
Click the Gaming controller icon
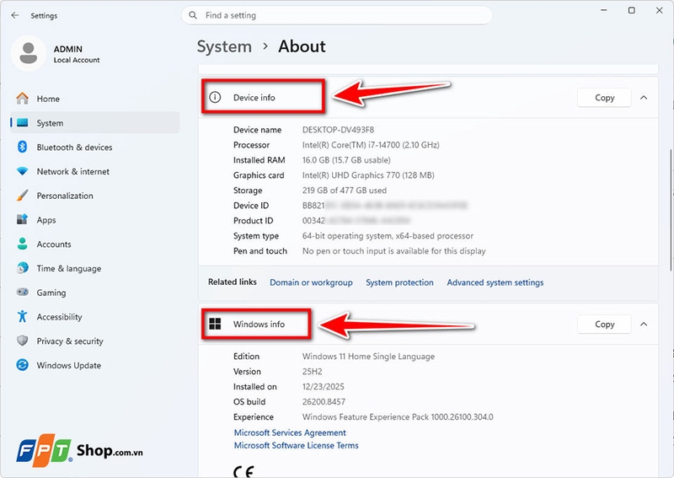[23, 293]
